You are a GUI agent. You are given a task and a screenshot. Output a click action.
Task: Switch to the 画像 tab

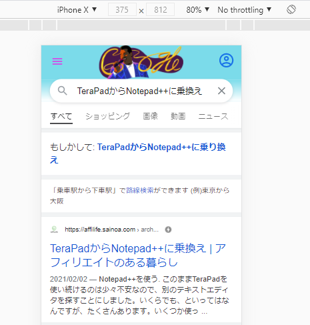(150, 116)
